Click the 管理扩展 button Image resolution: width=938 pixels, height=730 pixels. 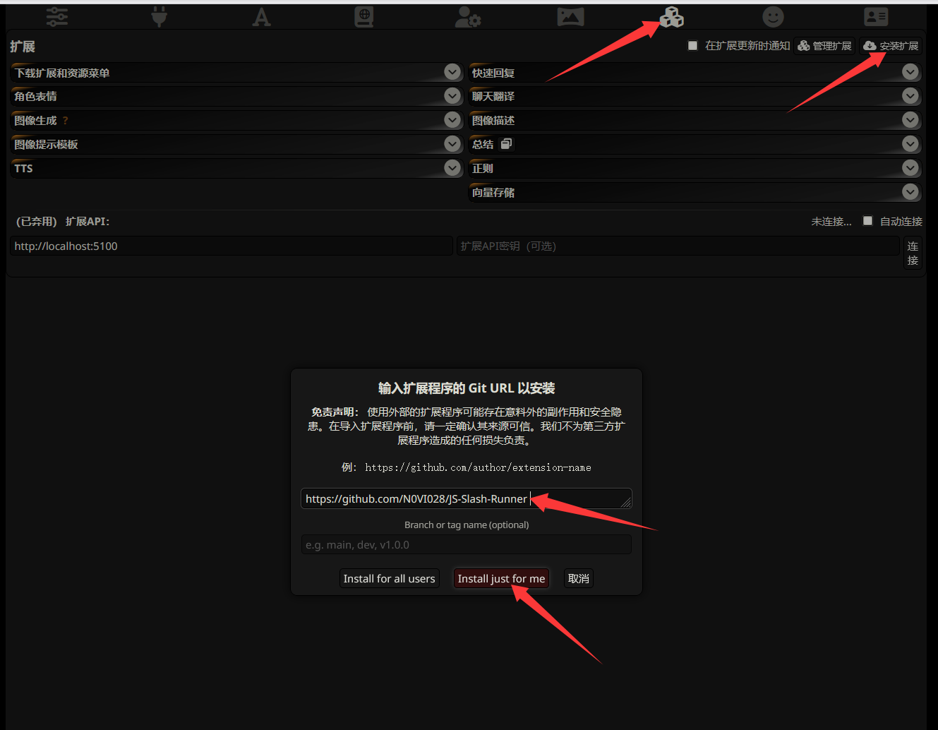point(824,46)
